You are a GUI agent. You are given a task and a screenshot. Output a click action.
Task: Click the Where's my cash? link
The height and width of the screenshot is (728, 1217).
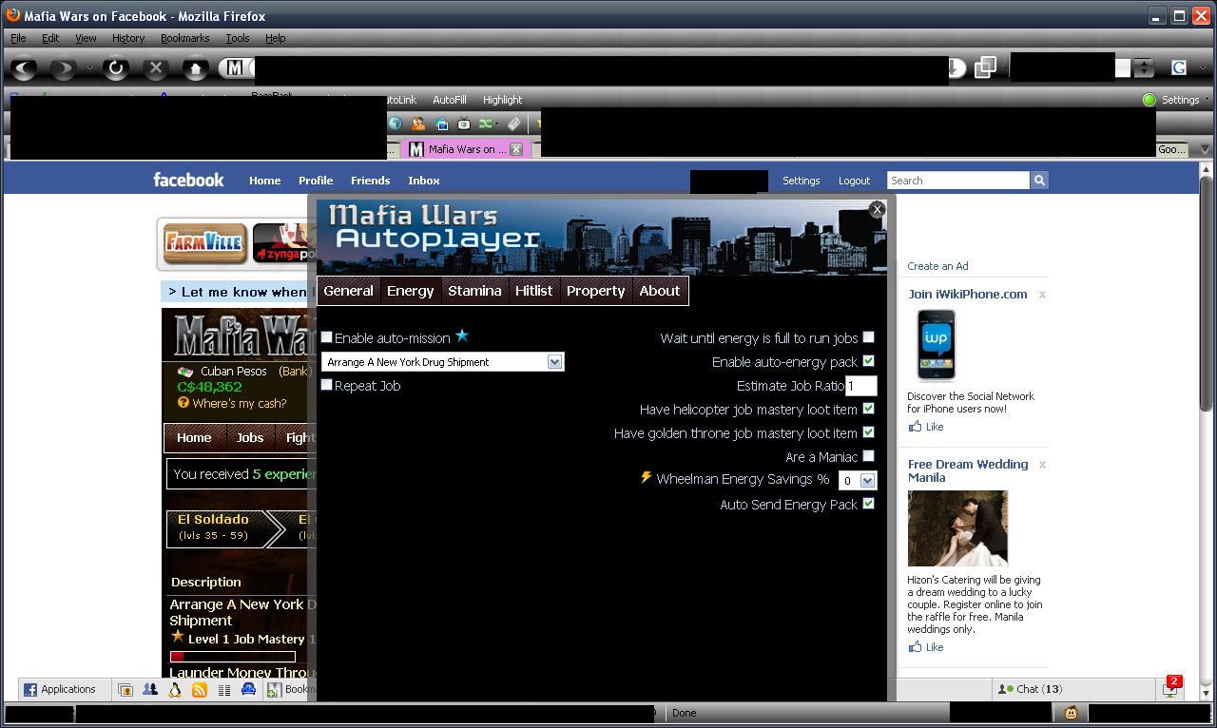click(239, 403)
